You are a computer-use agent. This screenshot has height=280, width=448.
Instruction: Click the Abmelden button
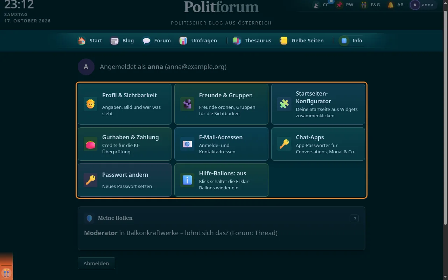[x=96, y=263]
